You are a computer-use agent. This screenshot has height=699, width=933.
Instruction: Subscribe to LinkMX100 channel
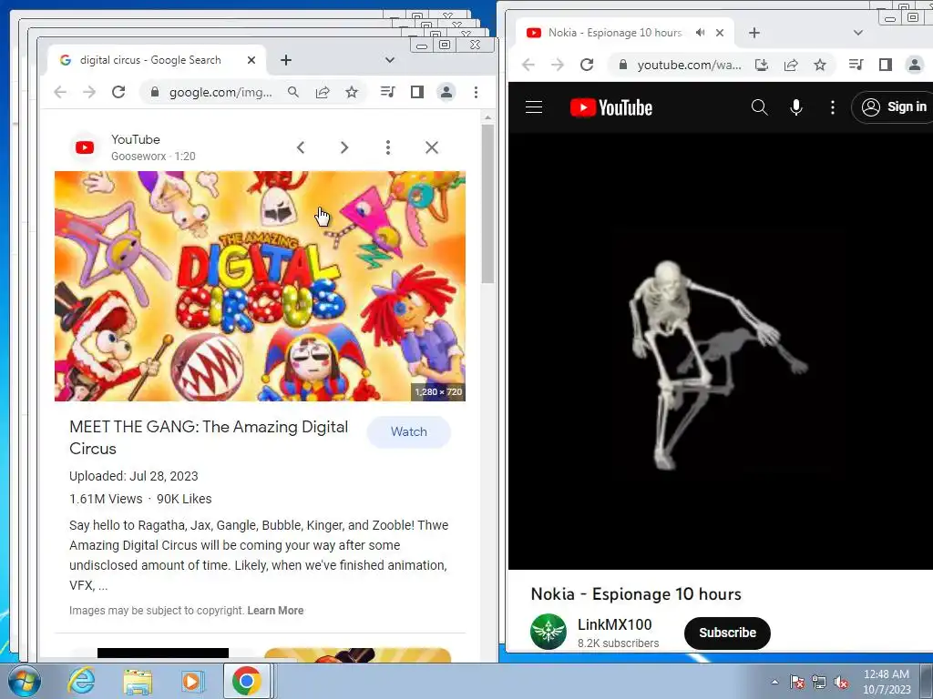[x=727, y=633]
